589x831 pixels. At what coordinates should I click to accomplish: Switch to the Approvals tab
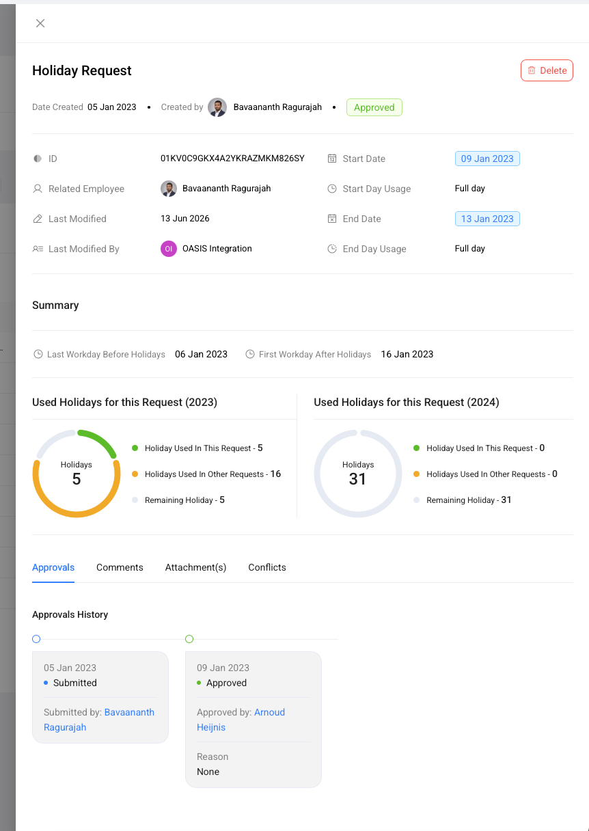[x=53, y=567]
